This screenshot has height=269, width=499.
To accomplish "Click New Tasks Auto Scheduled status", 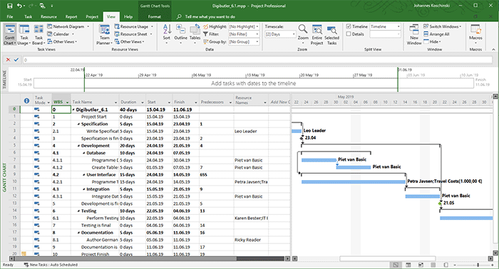I will pos(51,265).
